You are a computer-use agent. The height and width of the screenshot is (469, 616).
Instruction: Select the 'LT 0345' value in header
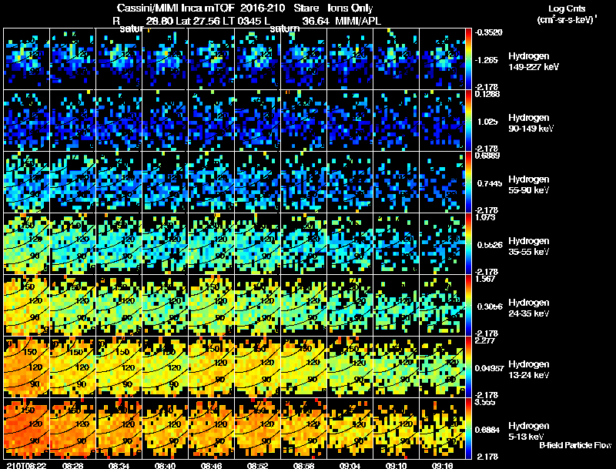tap(243, 22)
